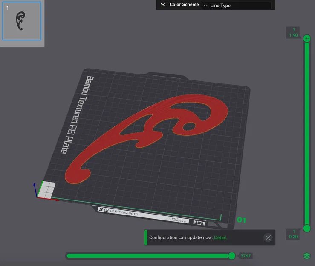The image size is (315, 266).
Task: Click the bottom handle of the layer slider
Action: (x=307, y=228)
